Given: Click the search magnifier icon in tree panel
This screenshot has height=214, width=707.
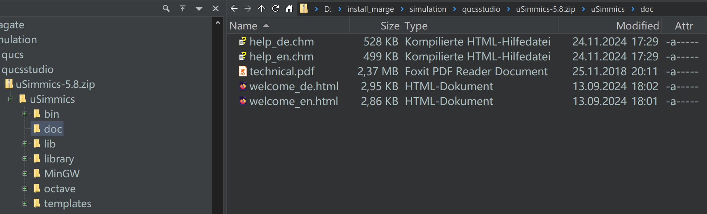Looking at the screenshot, I should (166, 8).
